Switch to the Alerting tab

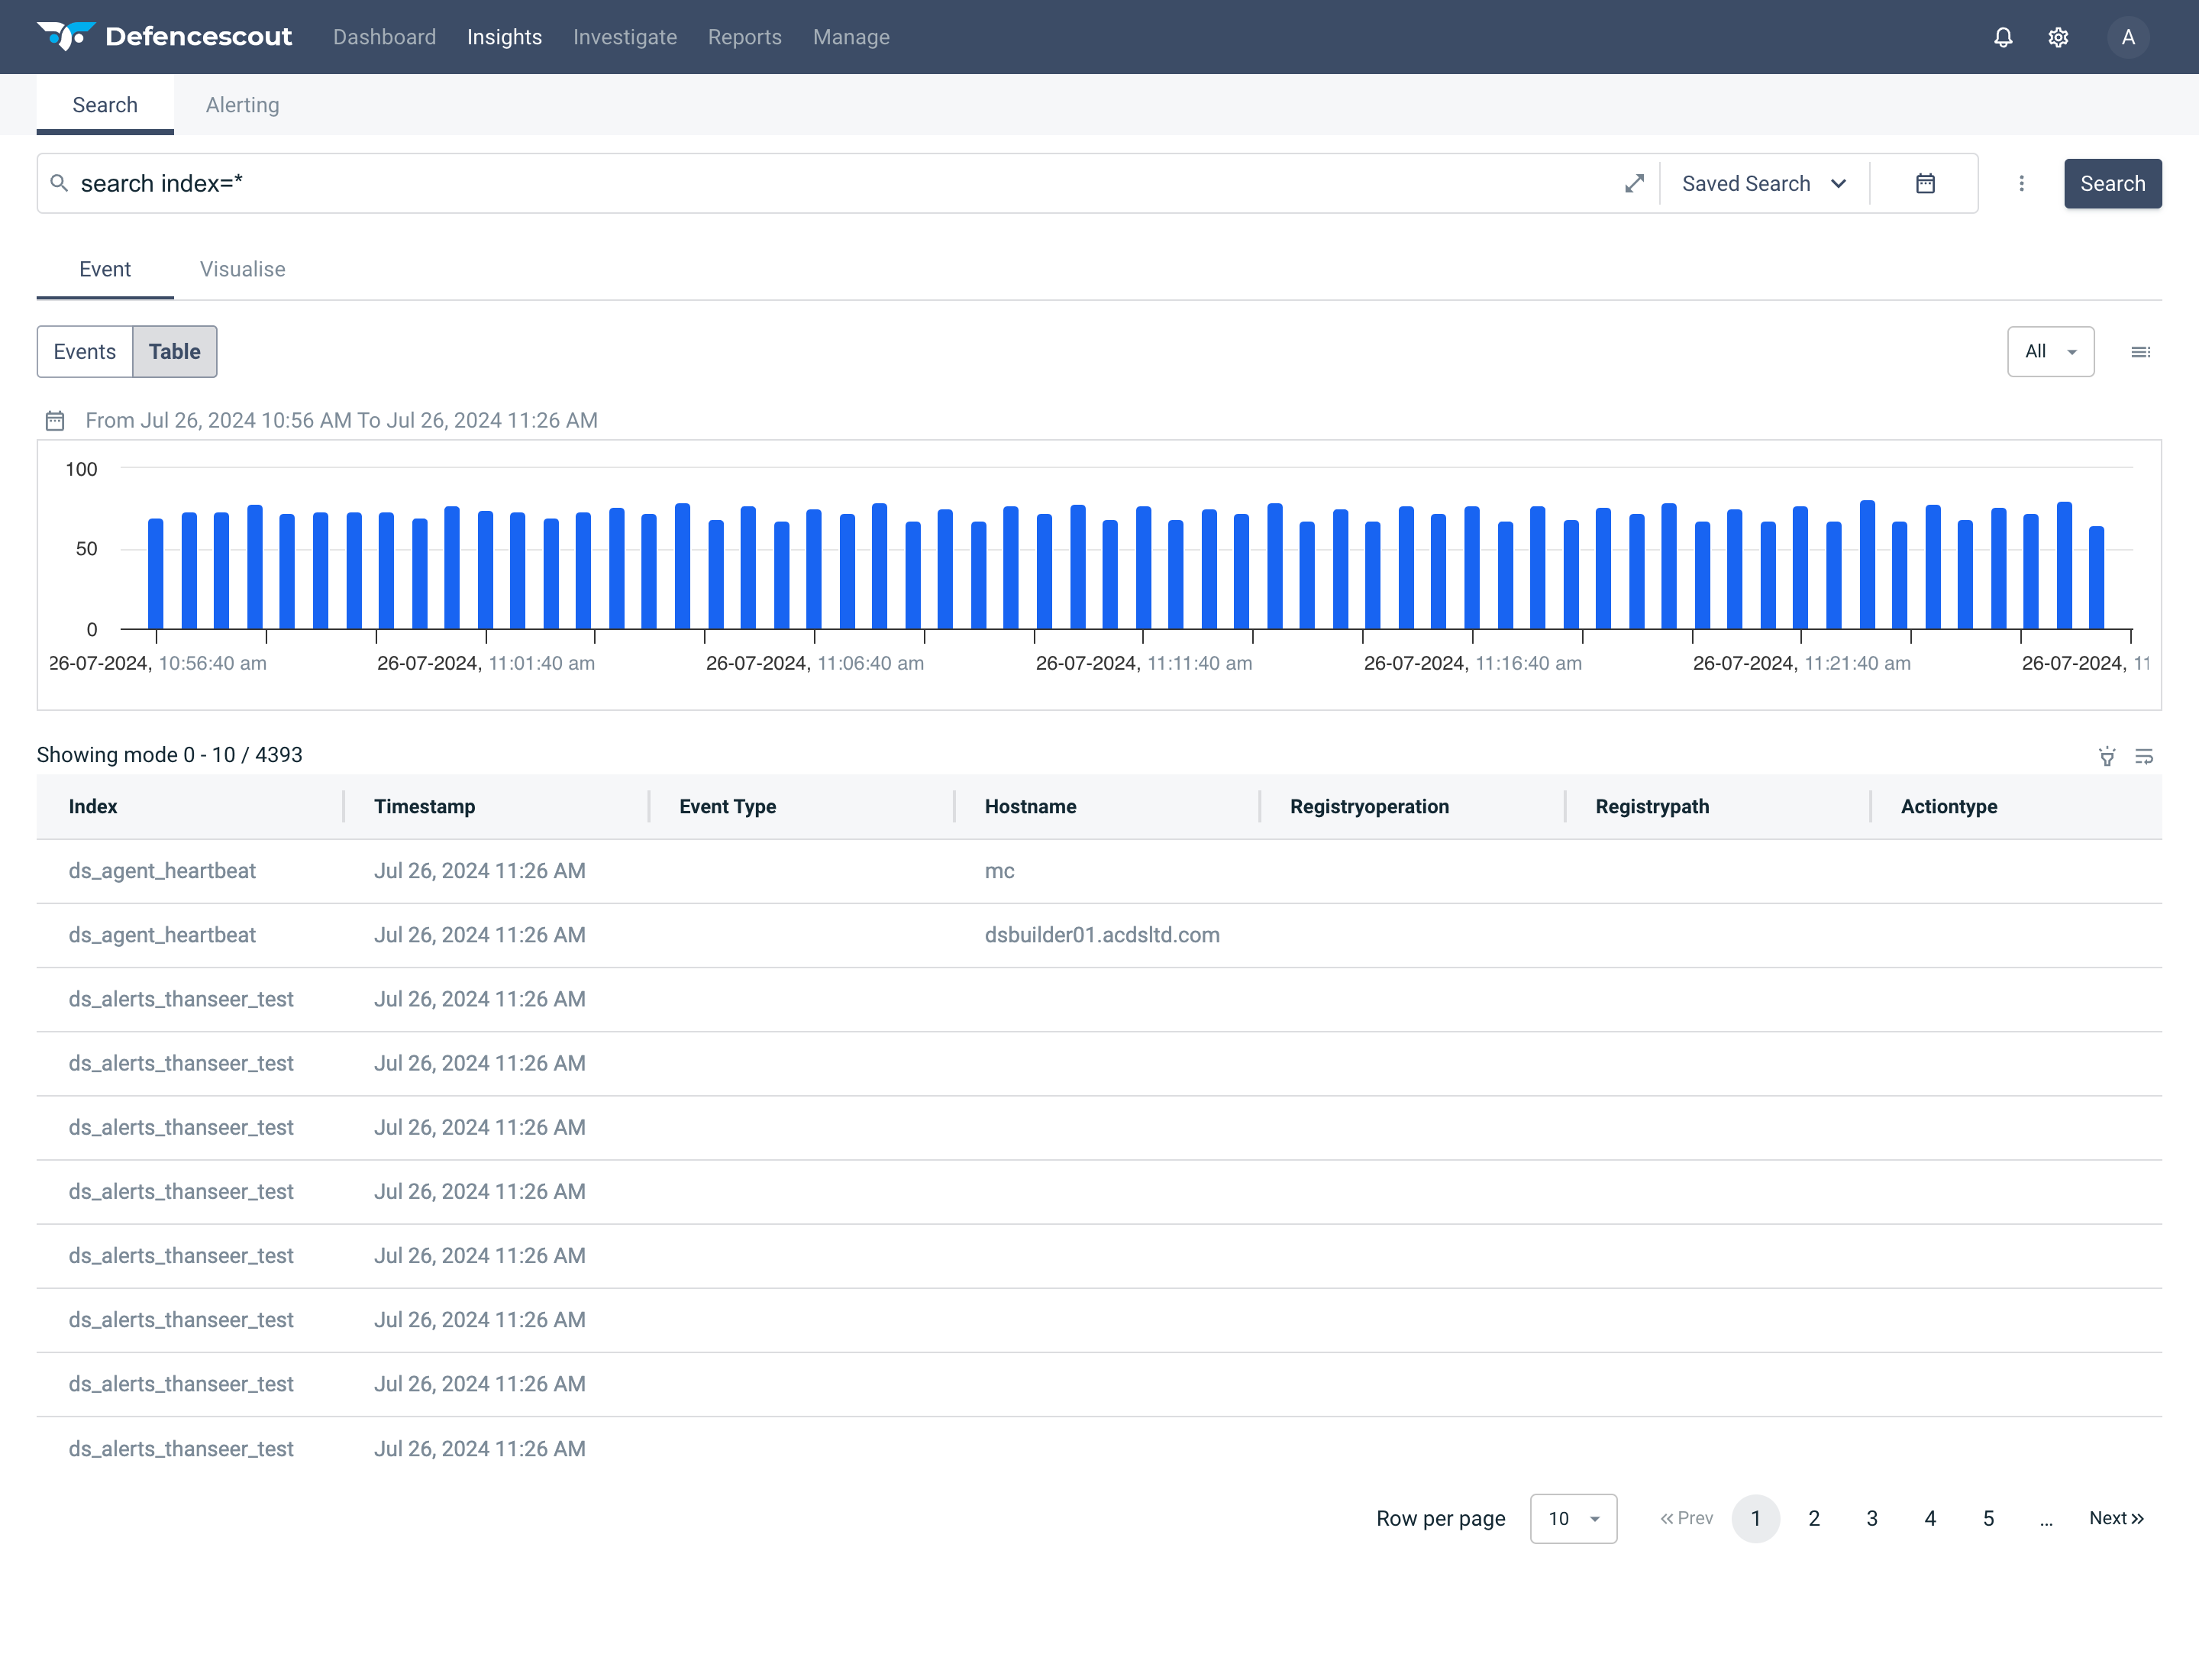(242, 105)
